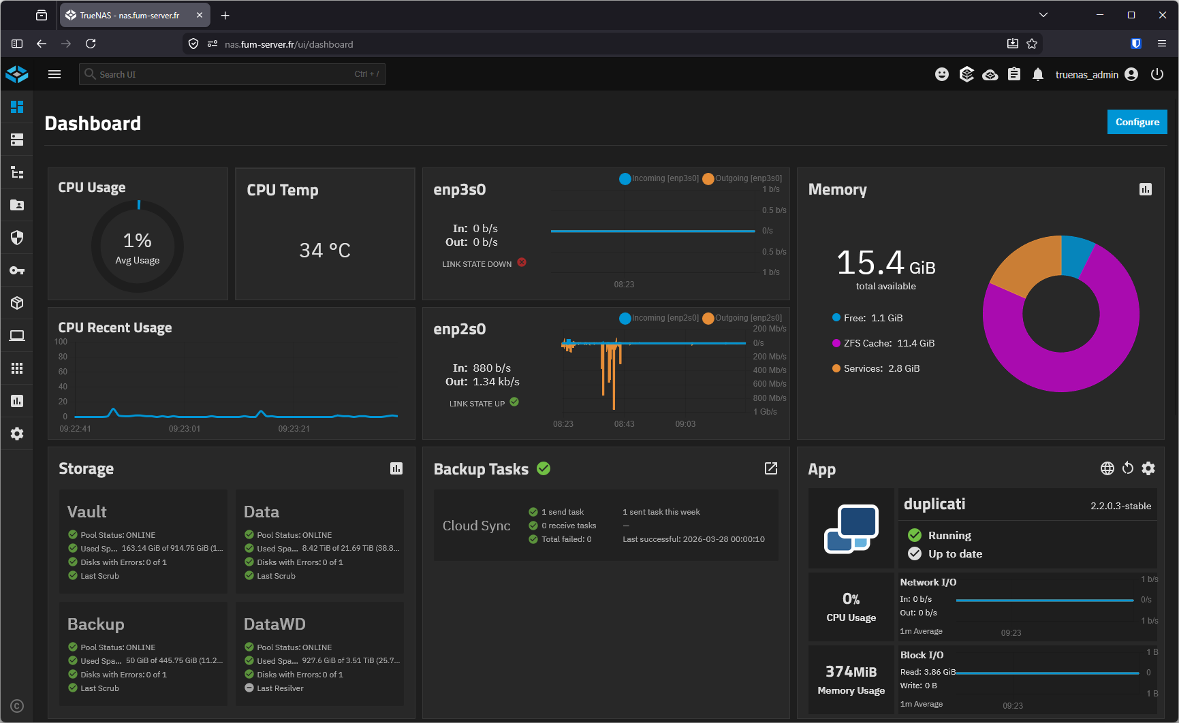Click the Configure button
The image size is (1179, 723).
click(1137, 122)
